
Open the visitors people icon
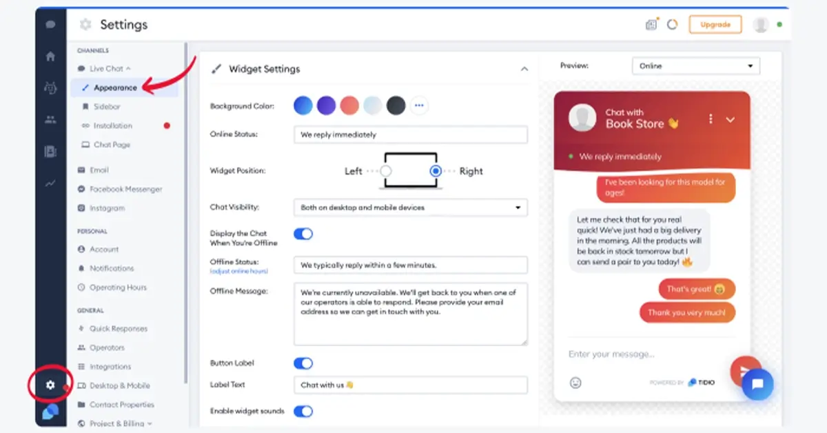[50, 120]
